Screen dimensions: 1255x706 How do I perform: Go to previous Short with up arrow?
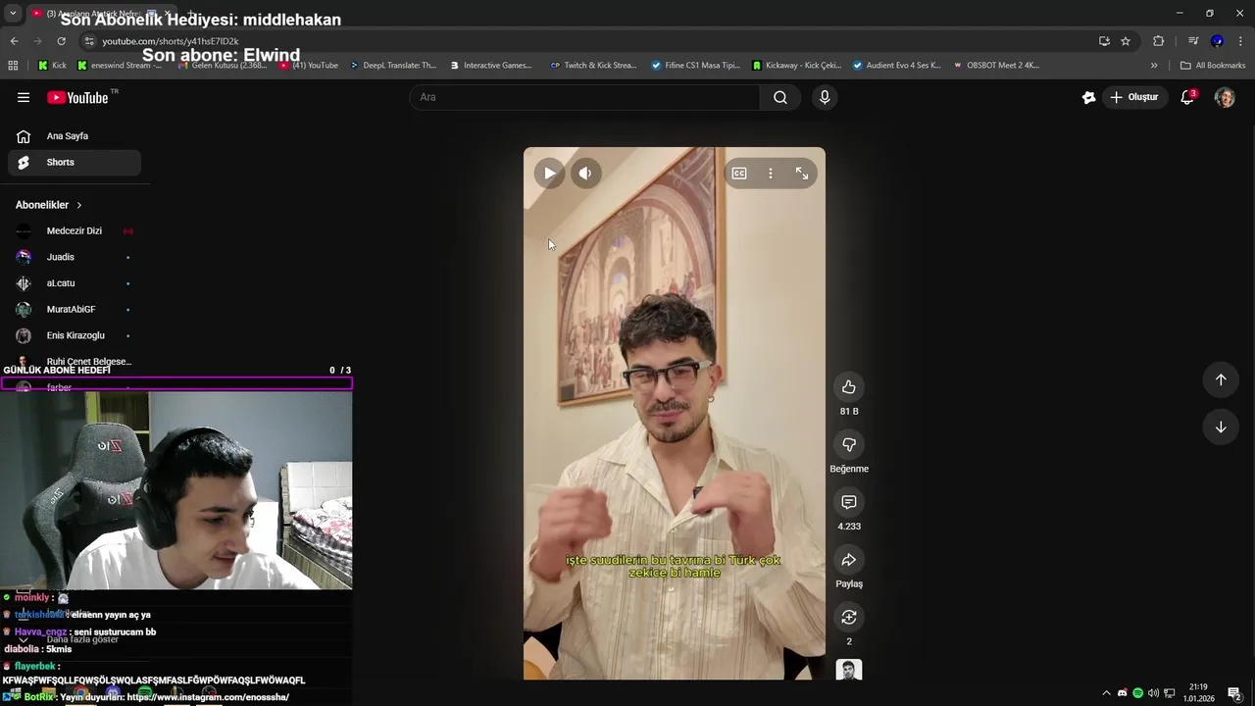click(1221, 379)
